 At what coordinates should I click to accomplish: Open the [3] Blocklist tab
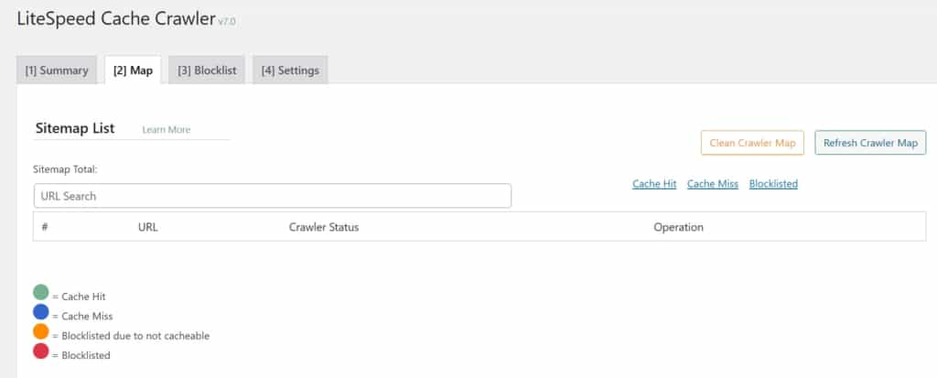(x=207, y=70)
